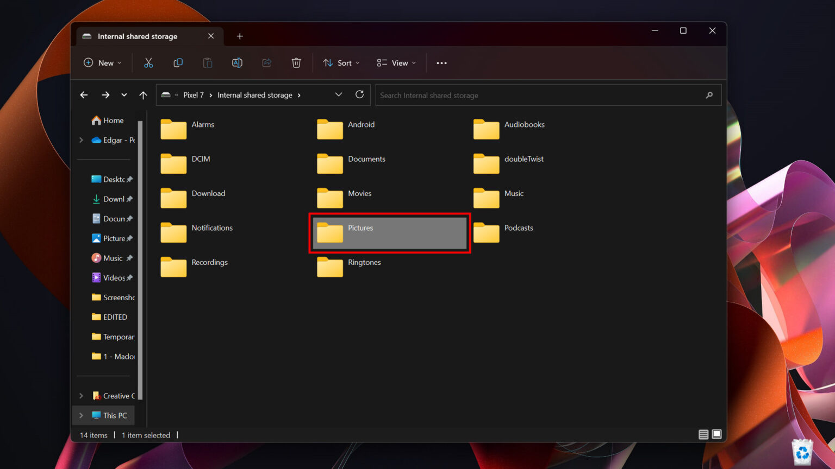Viewport: 835px width, 469px height.
Task: Switch to large thumbnails view icon
Action: pyautogui.click(x=716, y=434)
